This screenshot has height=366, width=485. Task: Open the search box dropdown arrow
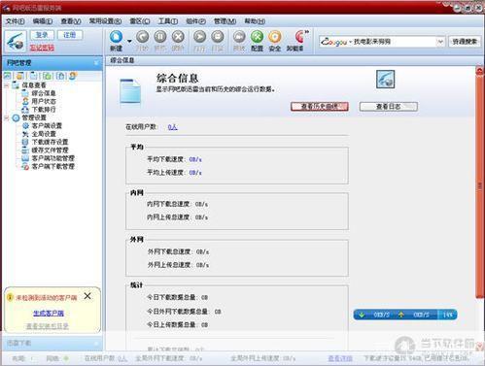point(440,42)
